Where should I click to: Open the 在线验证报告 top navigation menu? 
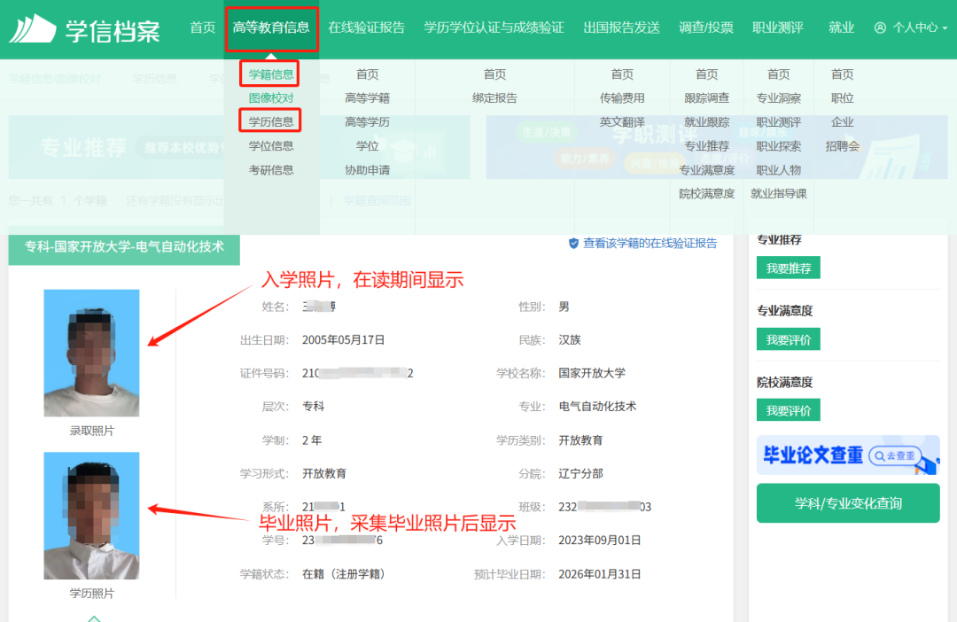pos(366,28)
